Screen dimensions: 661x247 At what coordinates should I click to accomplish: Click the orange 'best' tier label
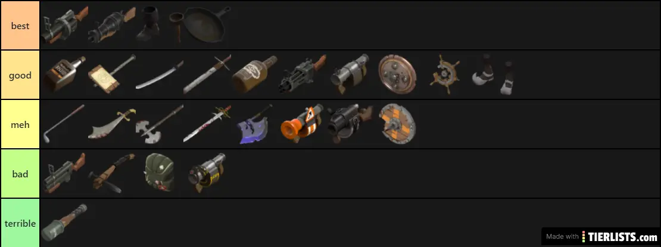click(x=20, y=25)
